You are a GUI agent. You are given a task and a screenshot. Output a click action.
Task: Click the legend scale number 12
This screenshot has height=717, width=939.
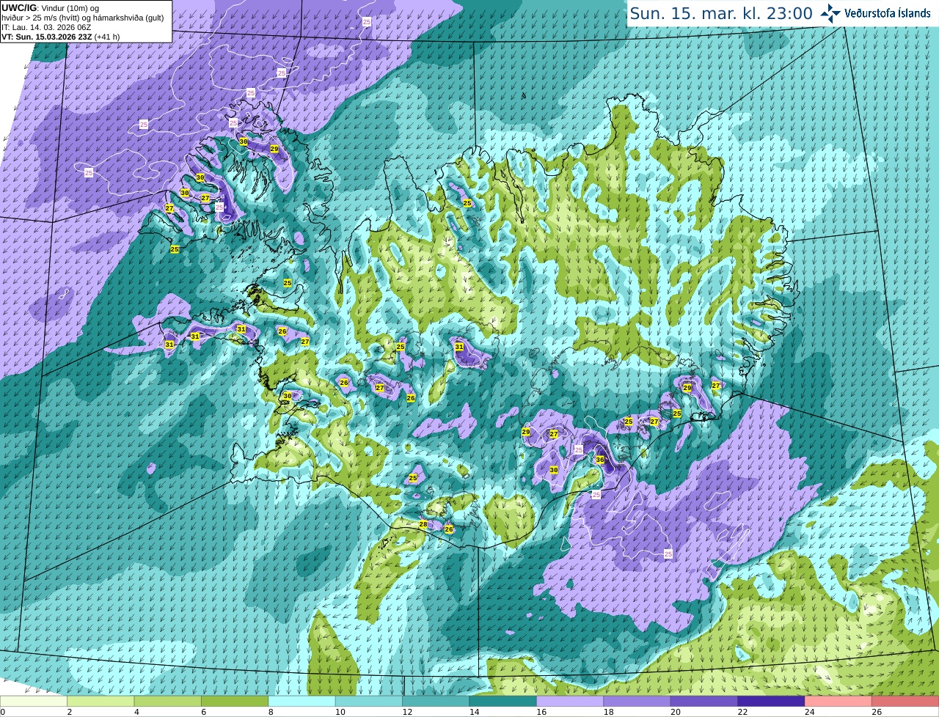click(406, 712)
